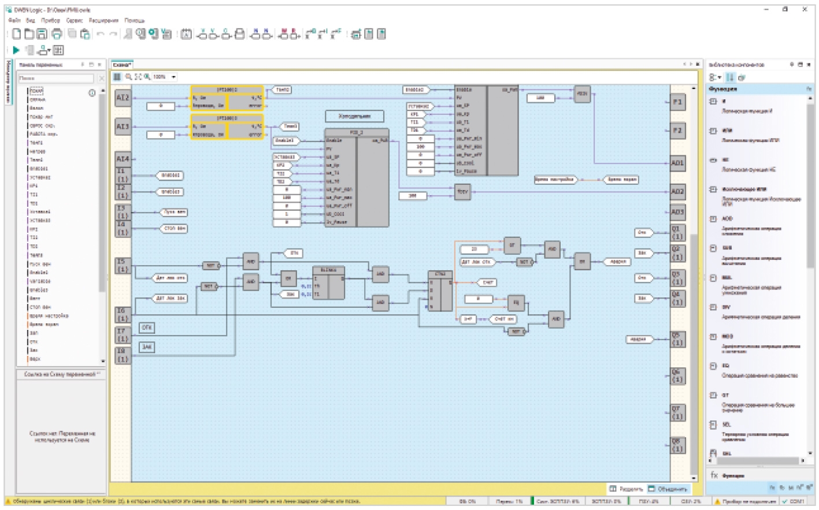This screenshot has width=819, height=510.
Task: Click the variables panel search field
Action: coord(55,78)
